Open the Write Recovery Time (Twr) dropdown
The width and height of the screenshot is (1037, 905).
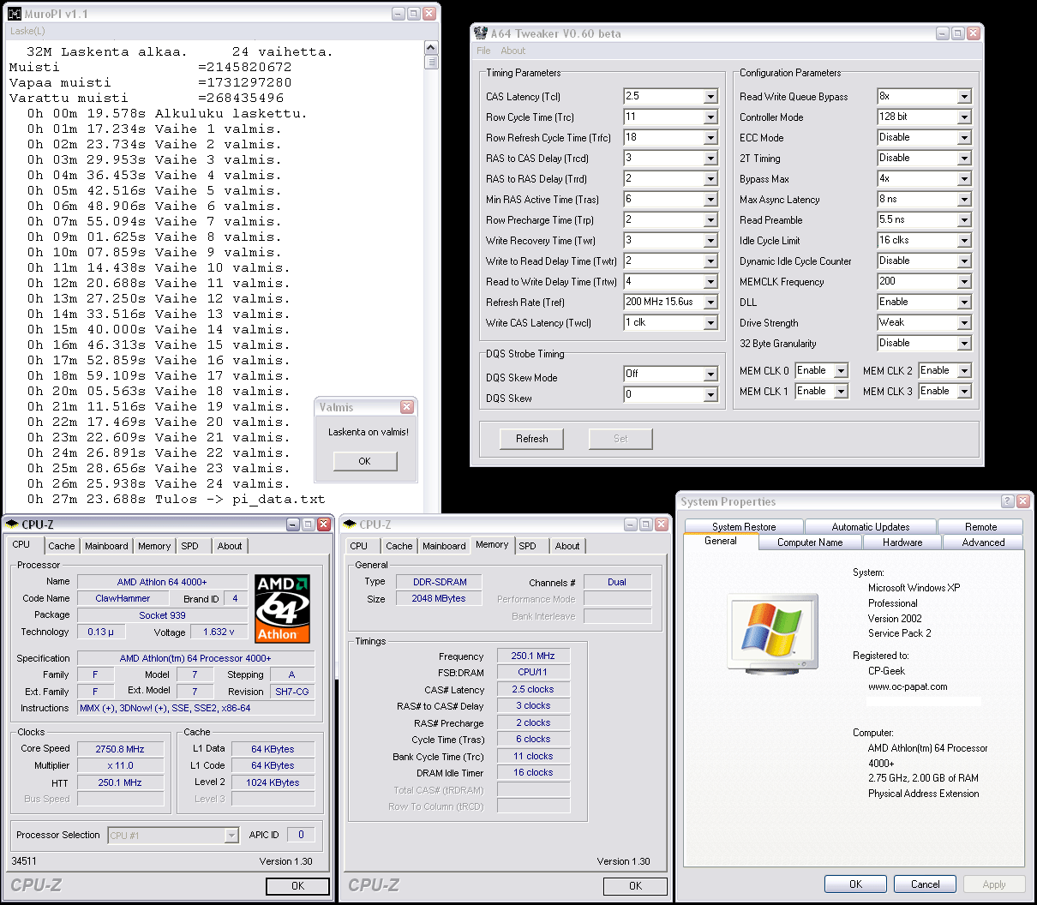pos(710,241)
